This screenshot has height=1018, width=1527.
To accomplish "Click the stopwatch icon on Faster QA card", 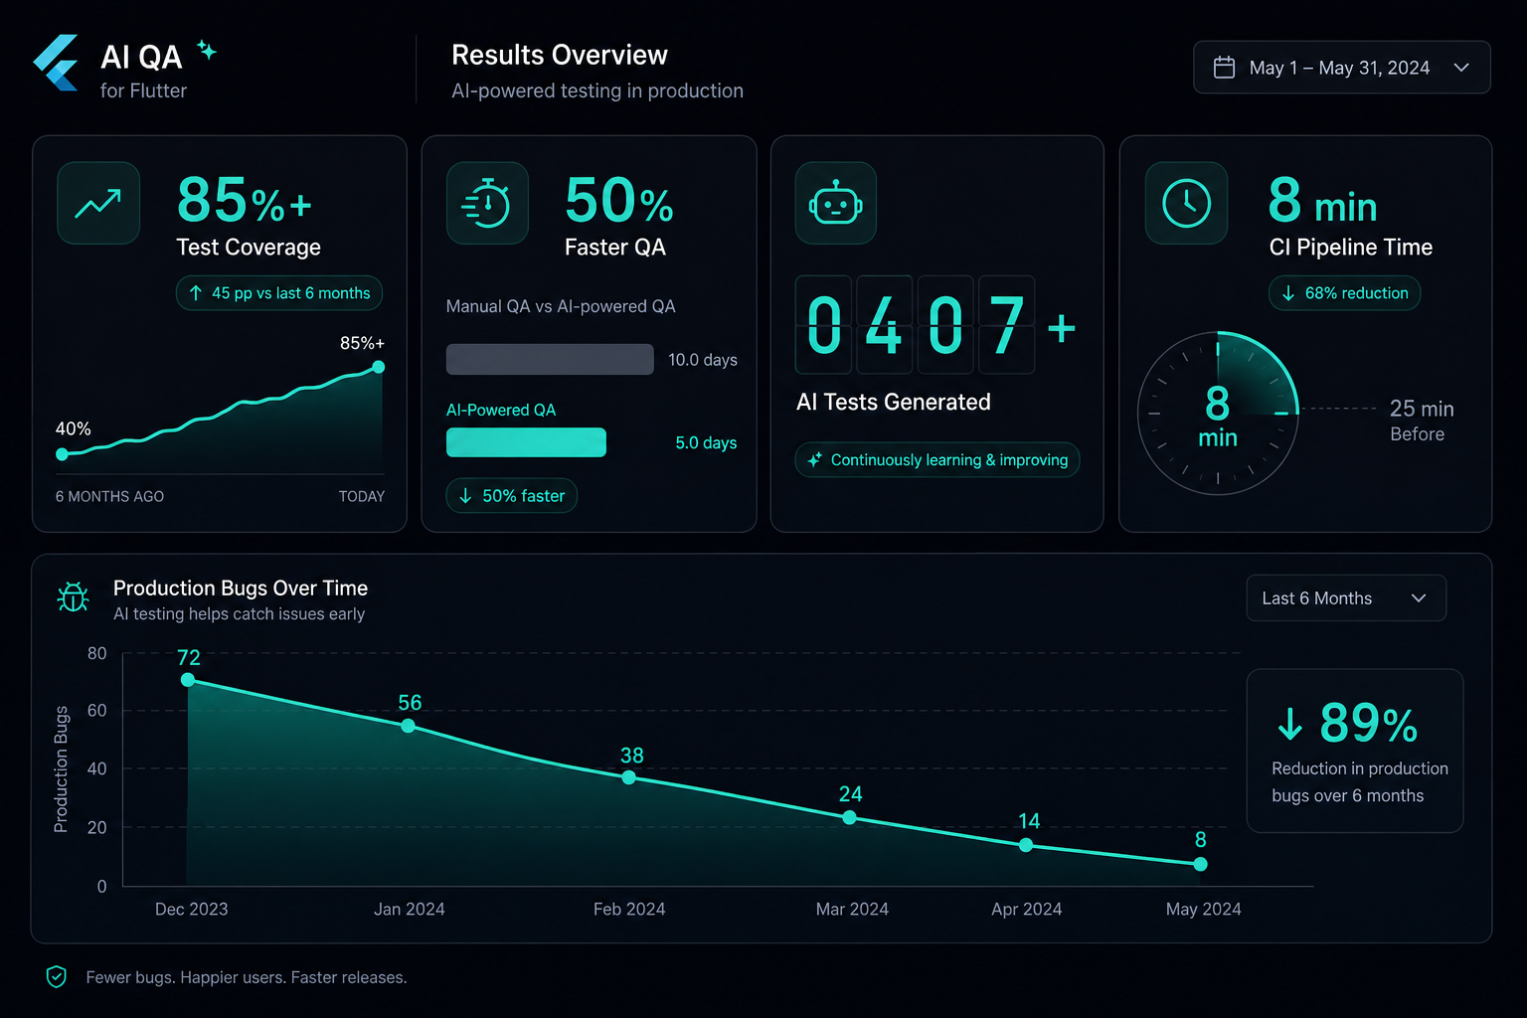I will [487, 203].
